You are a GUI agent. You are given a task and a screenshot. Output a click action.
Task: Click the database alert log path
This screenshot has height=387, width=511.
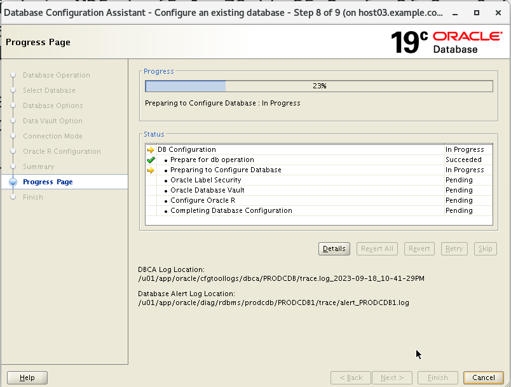click(273, 302)
